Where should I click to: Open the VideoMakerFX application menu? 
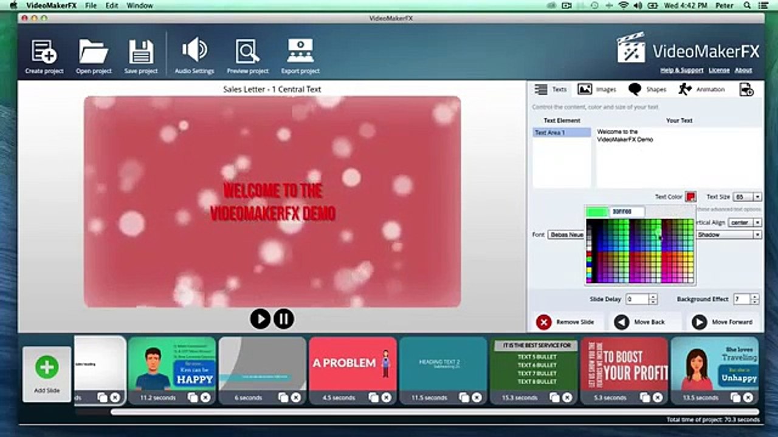[x=51, y=5]
